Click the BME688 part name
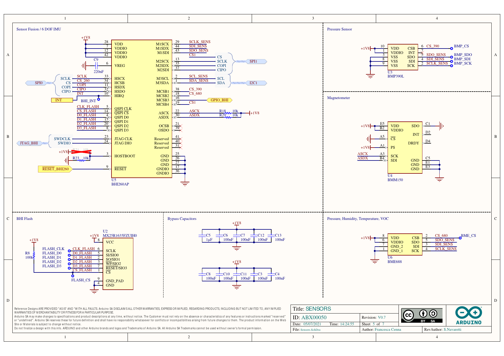504x356 pixels. click(x=395, y=262)
